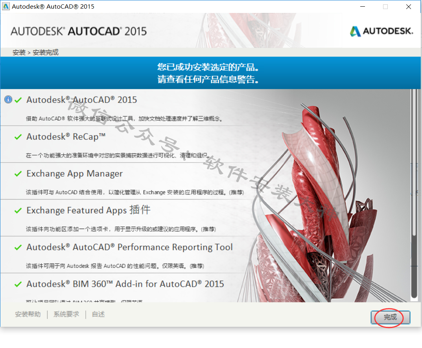The width and height of the screenshot is (422, 348).
Task: Click the 完成 finish button
Action: pos(390,317)
